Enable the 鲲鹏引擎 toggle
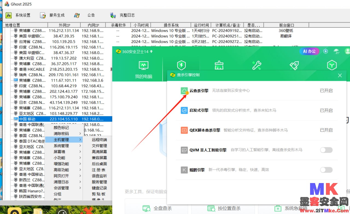Image resolution: width=350 pixels, height=214 pixels. click(x=326, y=170)
